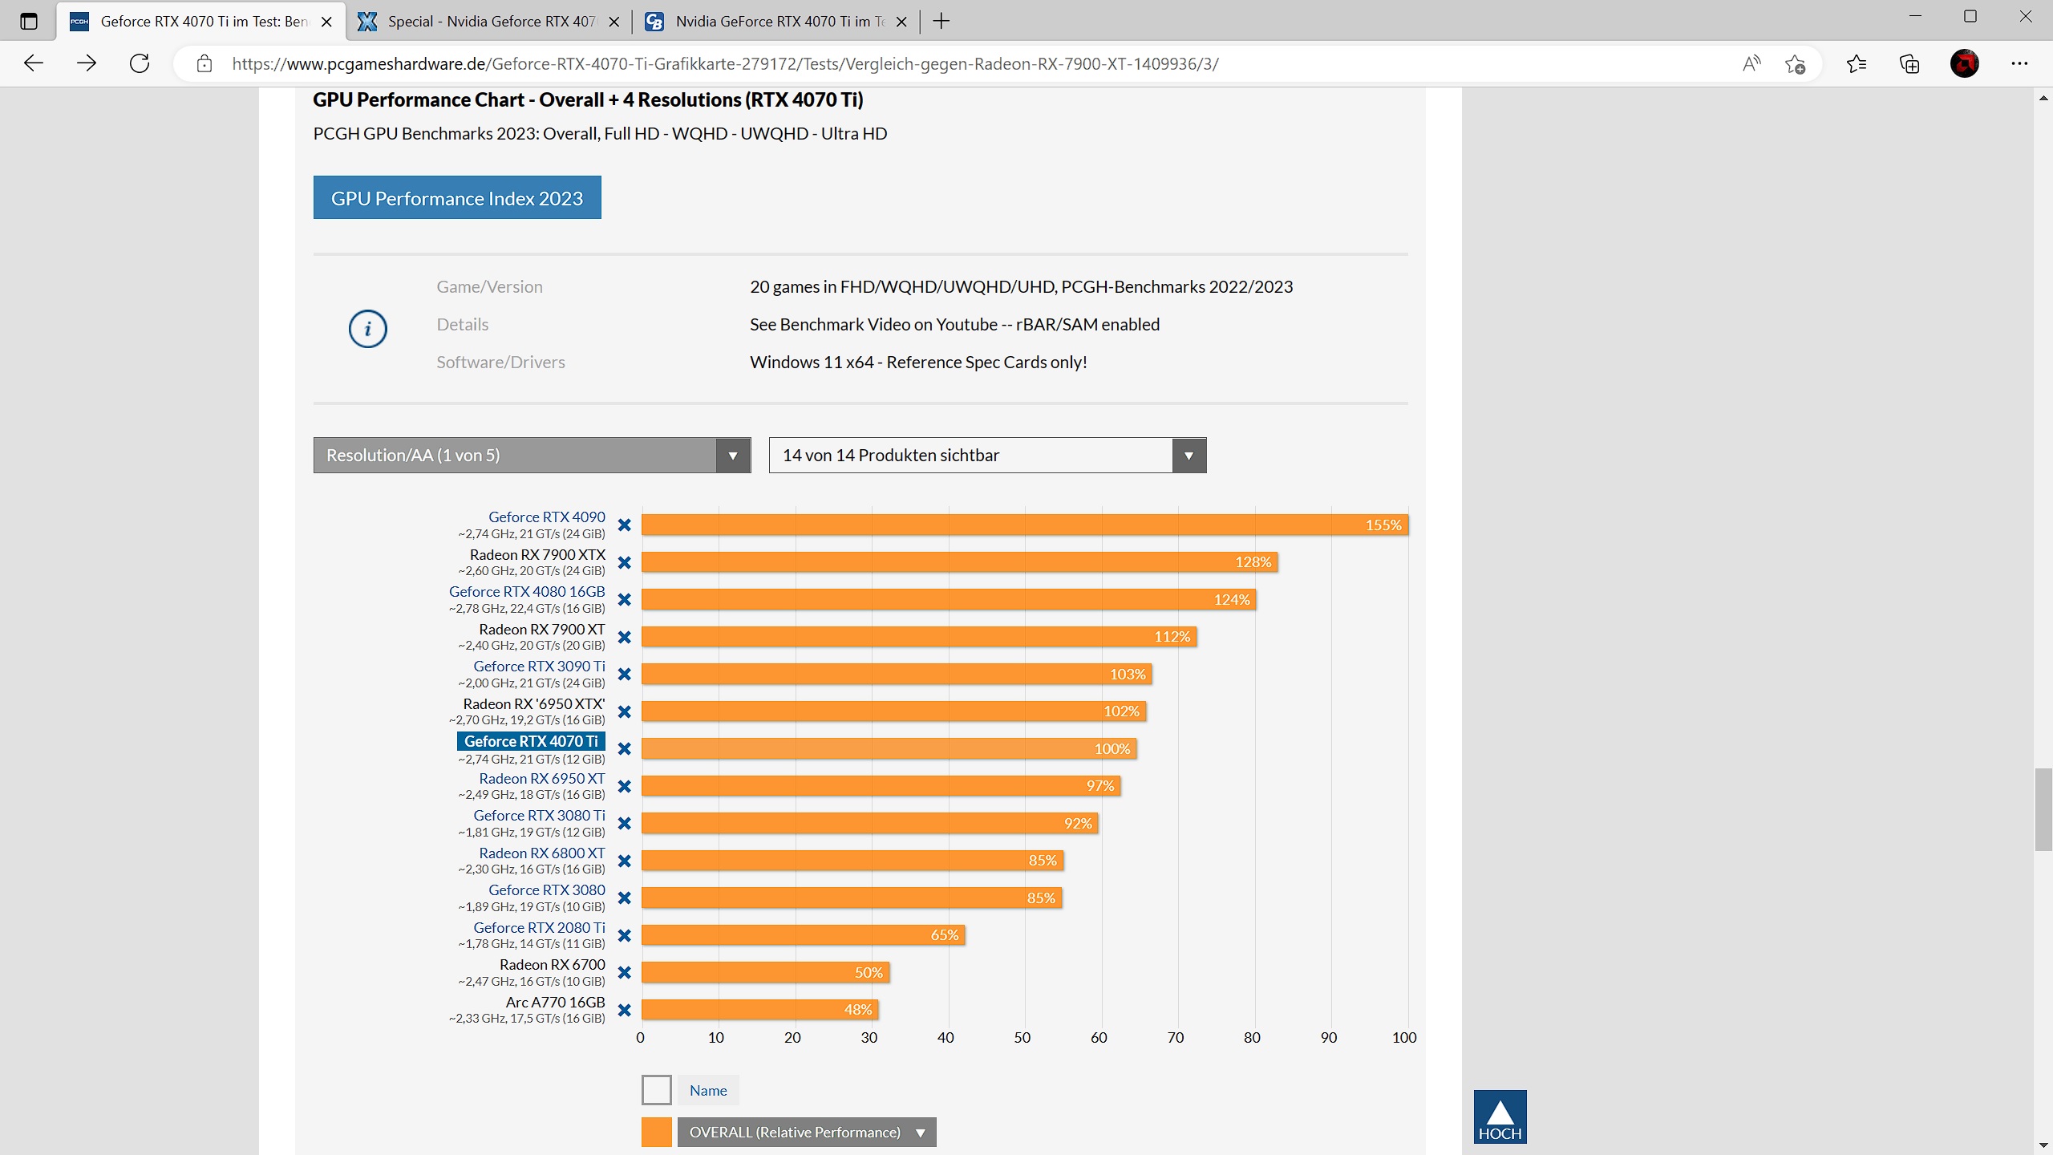2053x1155 pixels.
Task: Click the browser refresh icon
Action: [x=140, y=63]
